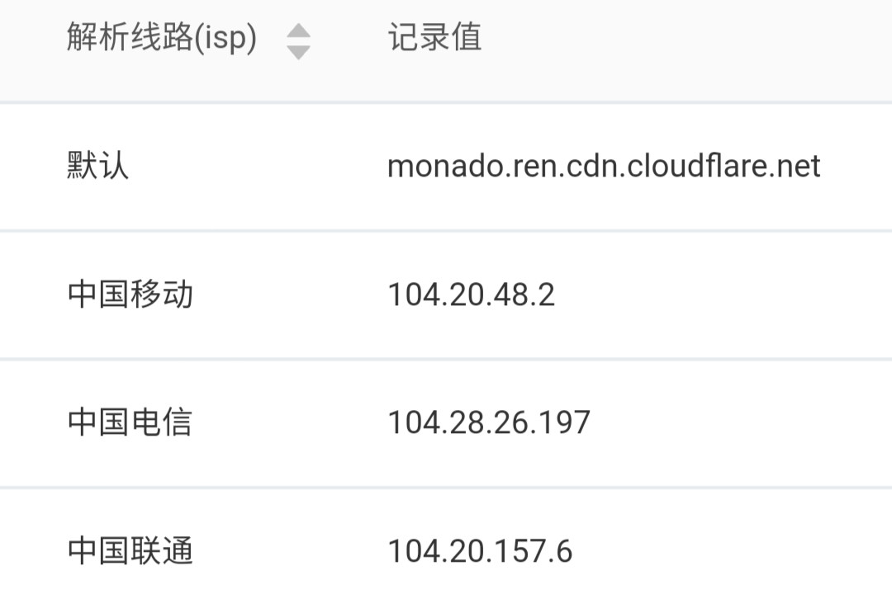Click record value 104.20.157.6
892x594 pixels.
point(480,551)
